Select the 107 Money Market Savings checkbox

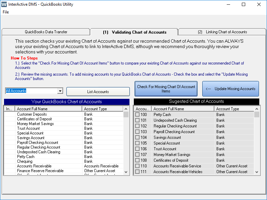pyautogui.click(x=137, y=155)
